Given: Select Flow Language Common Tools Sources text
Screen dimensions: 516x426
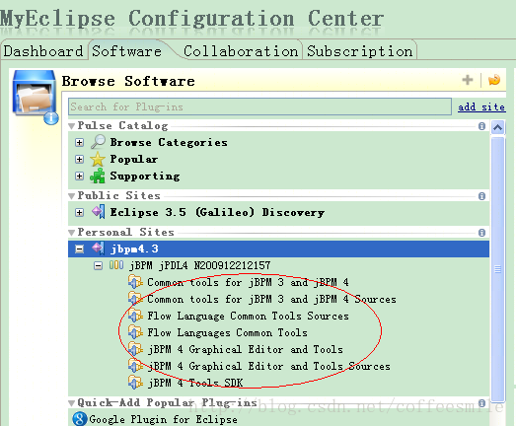Looking at the screenshot, I should tap(248, 316).
